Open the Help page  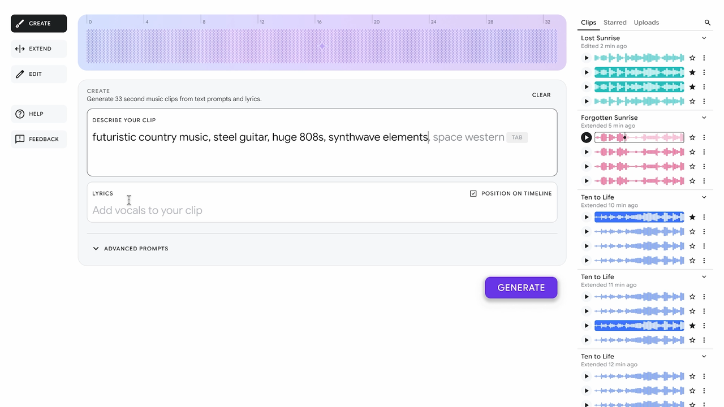coord(39,114)
